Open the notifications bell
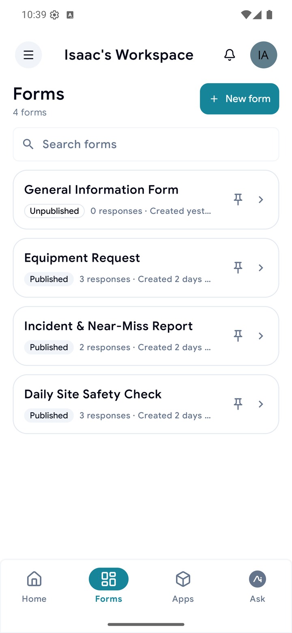292x633 pixels. pyautogui.click(x=230, y=55)
